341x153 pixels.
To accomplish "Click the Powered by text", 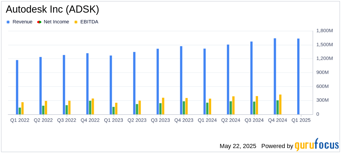I will (x=277, y=146).
